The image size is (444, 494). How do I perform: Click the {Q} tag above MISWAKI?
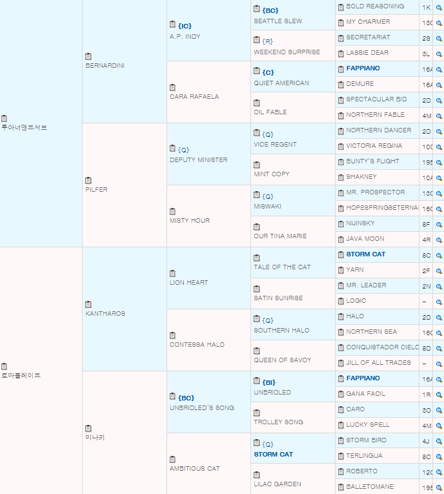268,196
